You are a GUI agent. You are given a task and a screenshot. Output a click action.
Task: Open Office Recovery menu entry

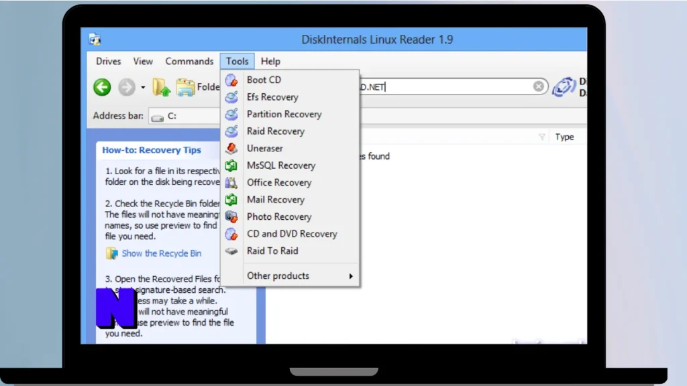290,182
